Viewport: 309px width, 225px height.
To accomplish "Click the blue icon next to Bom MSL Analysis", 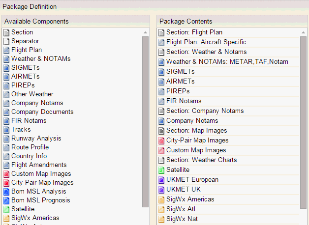I will click(6, 192).
